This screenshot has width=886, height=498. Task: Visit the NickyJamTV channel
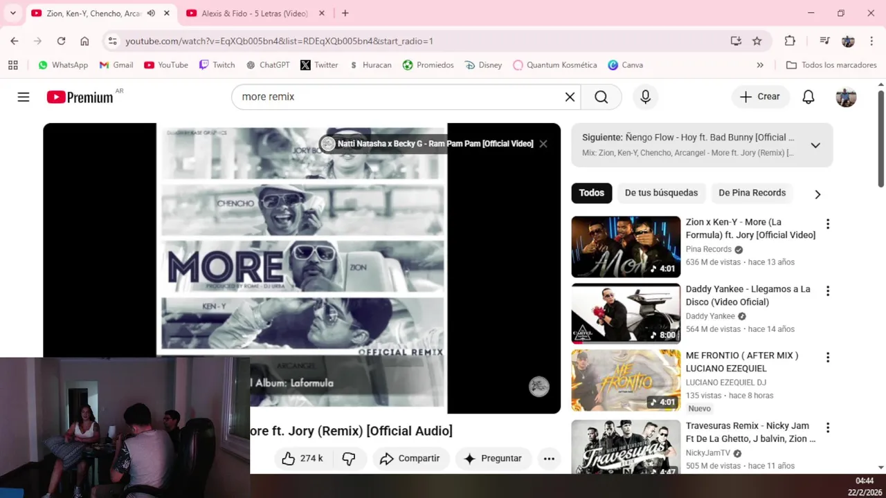coord(708,453)
